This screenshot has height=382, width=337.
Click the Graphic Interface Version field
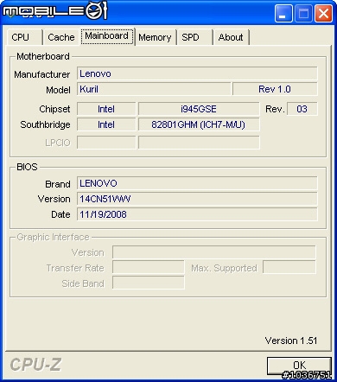pos(214,252)
